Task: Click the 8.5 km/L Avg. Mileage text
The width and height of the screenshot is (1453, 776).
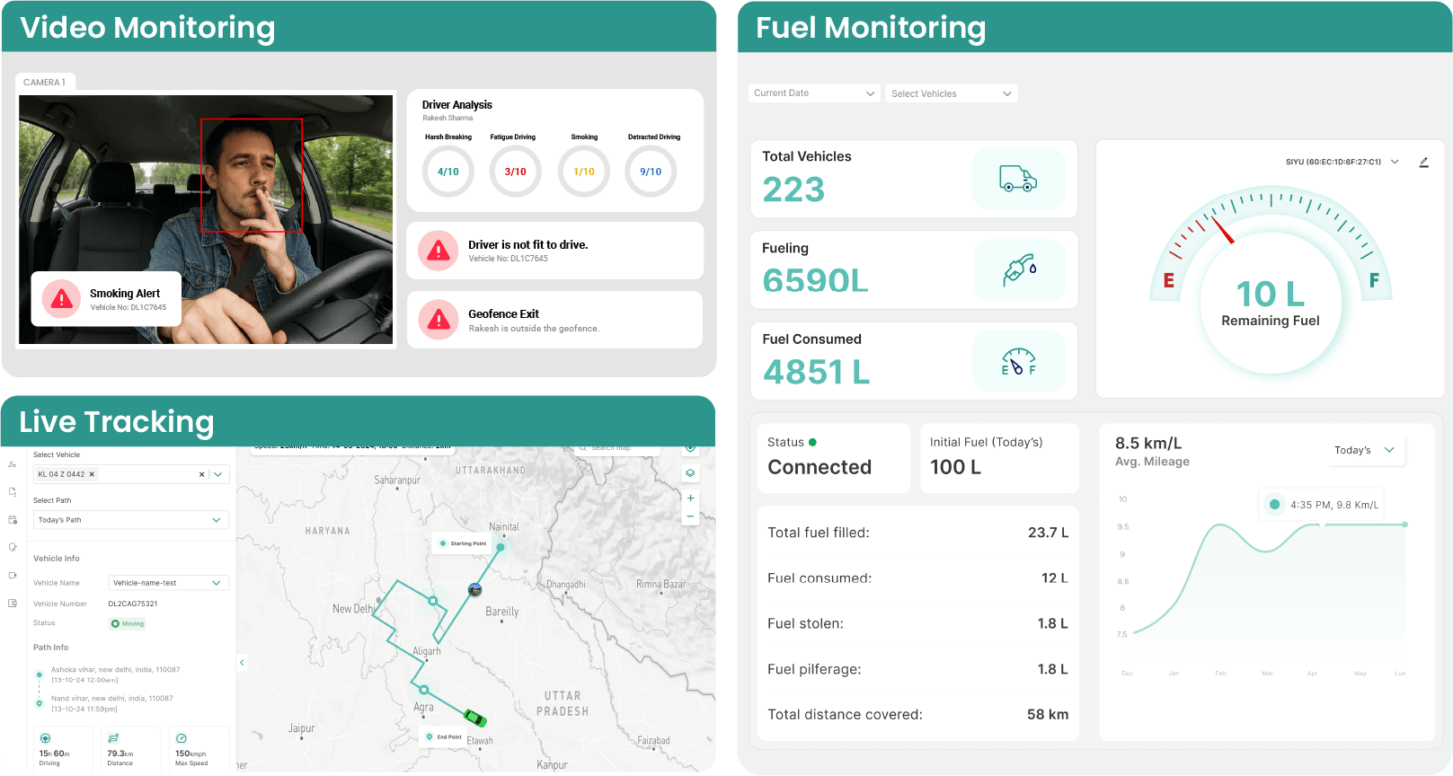Action: coord(1152,452)
